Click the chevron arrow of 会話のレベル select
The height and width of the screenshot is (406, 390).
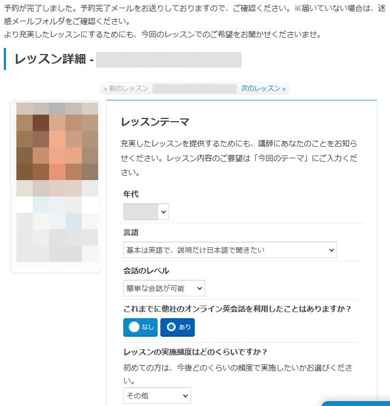click(x=199, y=288)
